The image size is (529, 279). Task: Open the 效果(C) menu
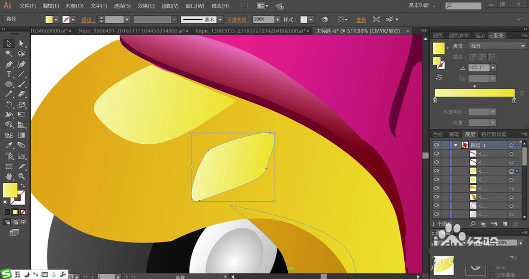146,6
